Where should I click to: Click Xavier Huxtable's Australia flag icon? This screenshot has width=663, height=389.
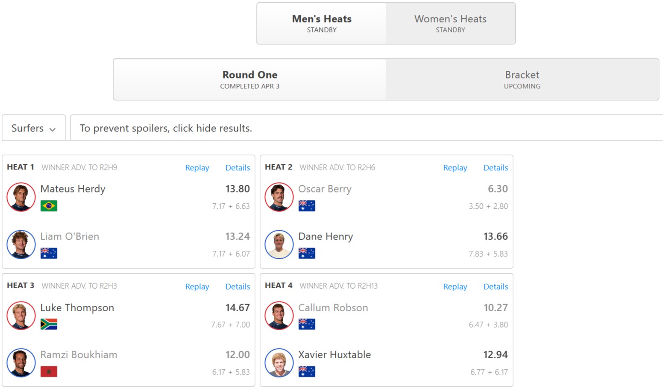(307, 371)
